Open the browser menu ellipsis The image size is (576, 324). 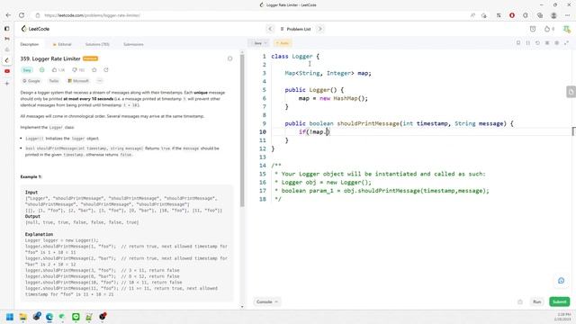567,15
